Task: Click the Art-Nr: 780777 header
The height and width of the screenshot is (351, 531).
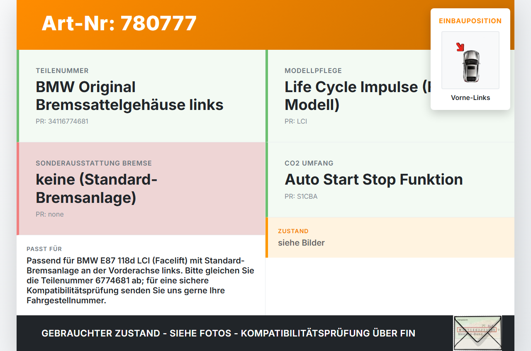Action: coord(119,23)
